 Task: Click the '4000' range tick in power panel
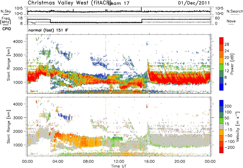click(18, 42)
